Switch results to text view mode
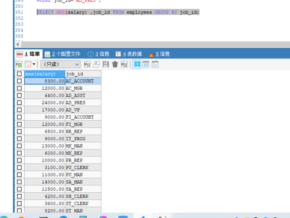Screen dimensions: 290x218 pos(155,64)
